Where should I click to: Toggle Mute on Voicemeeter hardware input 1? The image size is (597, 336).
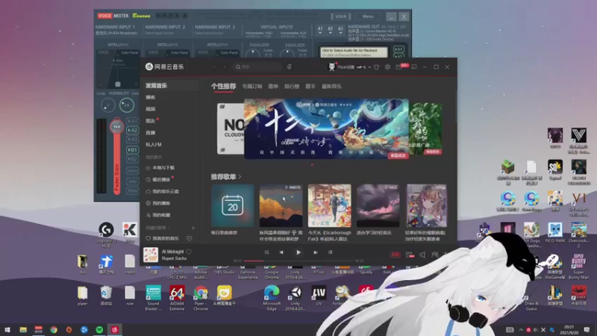tap(132, 191)
